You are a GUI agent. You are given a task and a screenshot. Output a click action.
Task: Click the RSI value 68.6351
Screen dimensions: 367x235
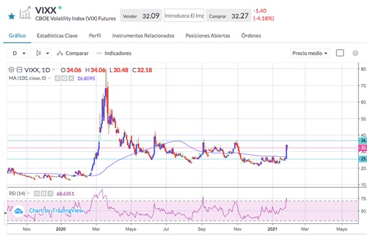65,194
